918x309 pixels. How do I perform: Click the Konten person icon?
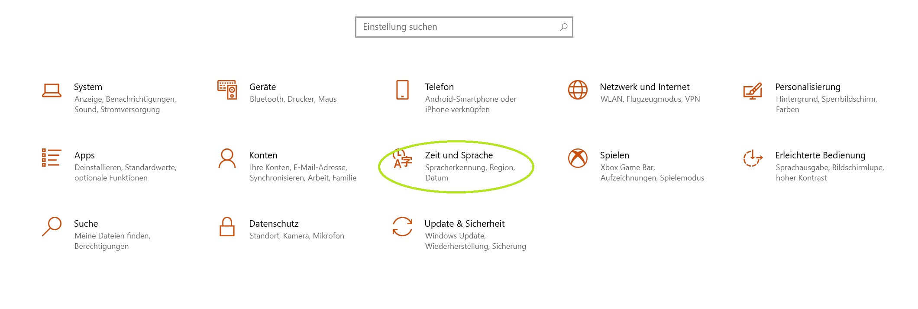[x=227, y=158]
